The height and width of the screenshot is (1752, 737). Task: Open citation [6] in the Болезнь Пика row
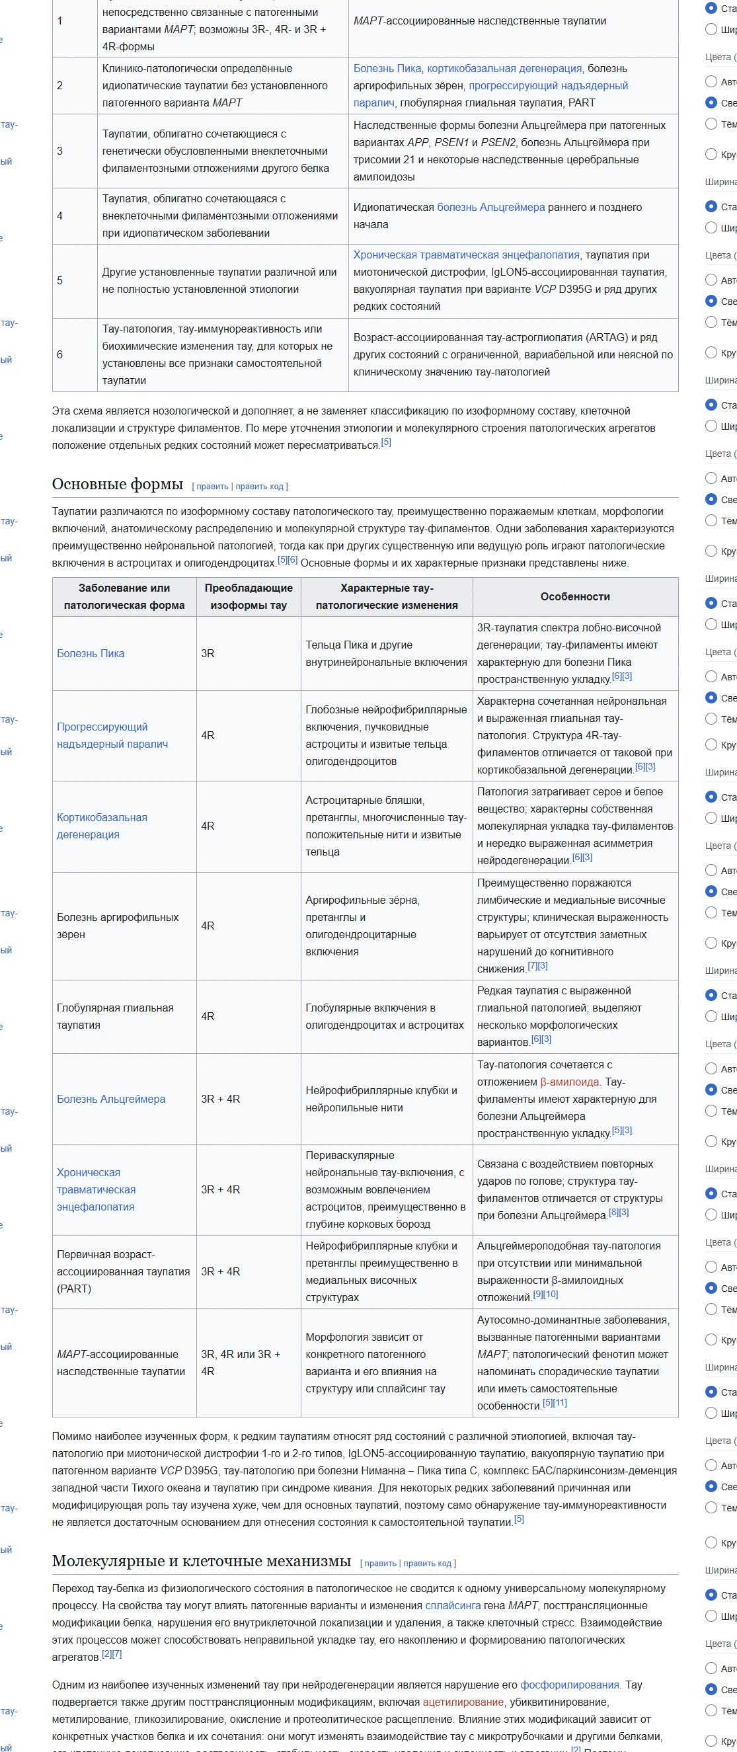[617, 676]
